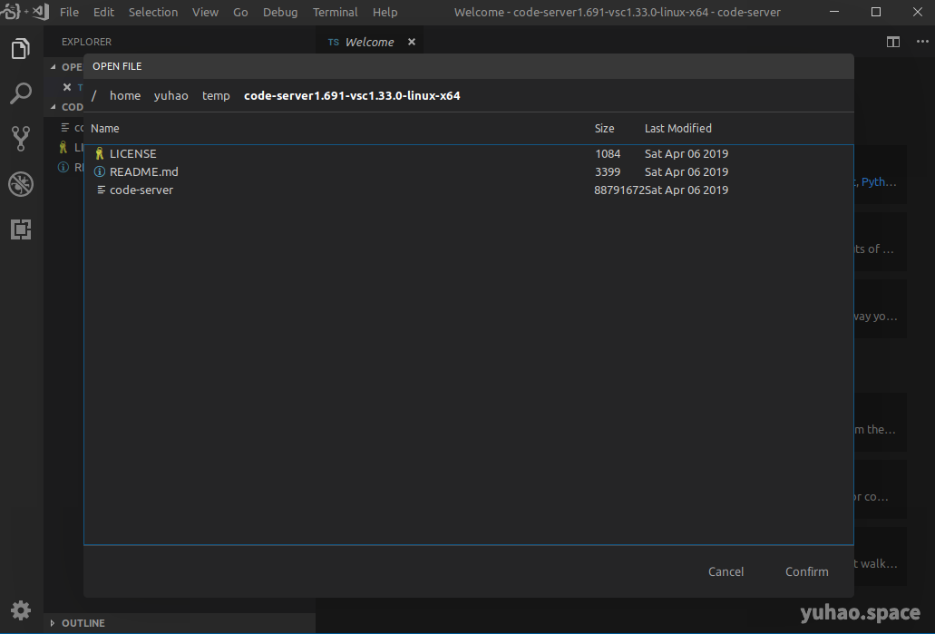Minimize the code-server window

coord(834,12)
